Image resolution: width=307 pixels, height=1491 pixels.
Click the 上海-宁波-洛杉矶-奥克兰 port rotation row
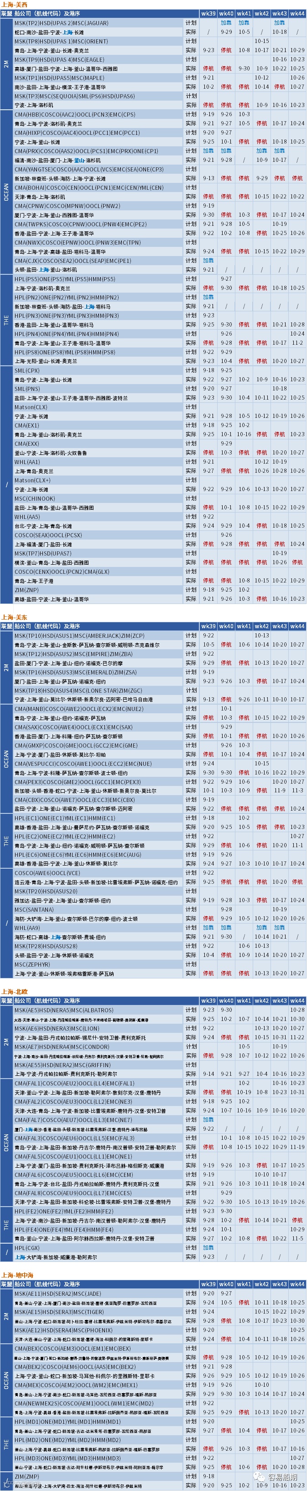[98, 288]
